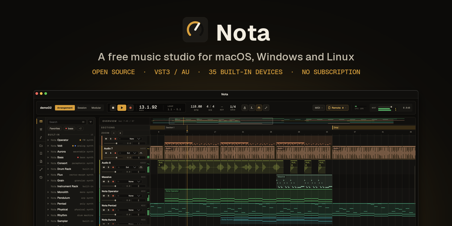
Task: Open the folder sidebar icon
Action: click(x=41, y=145)
